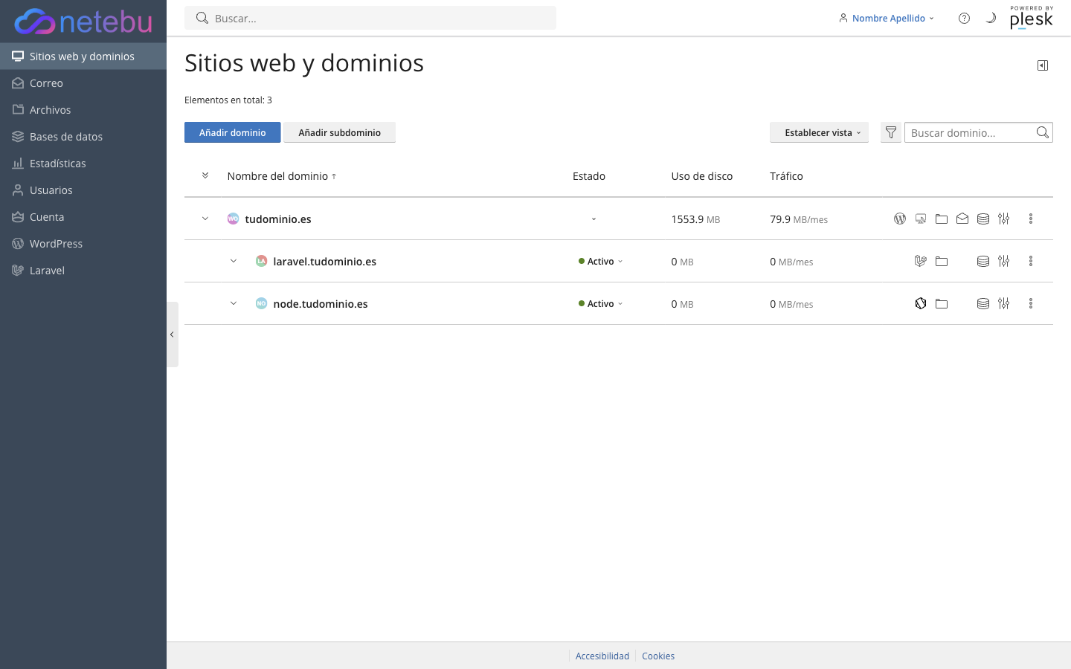Open folder icon for node.tudominio.es
This screenshot has width=1071, height=669.
(x=942, y=303)
